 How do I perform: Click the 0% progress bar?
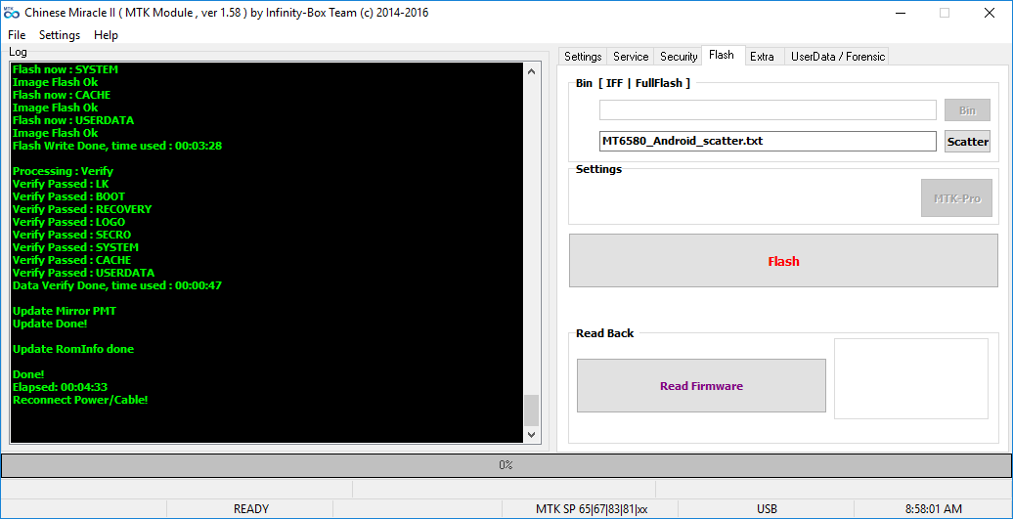click(506, 465)
